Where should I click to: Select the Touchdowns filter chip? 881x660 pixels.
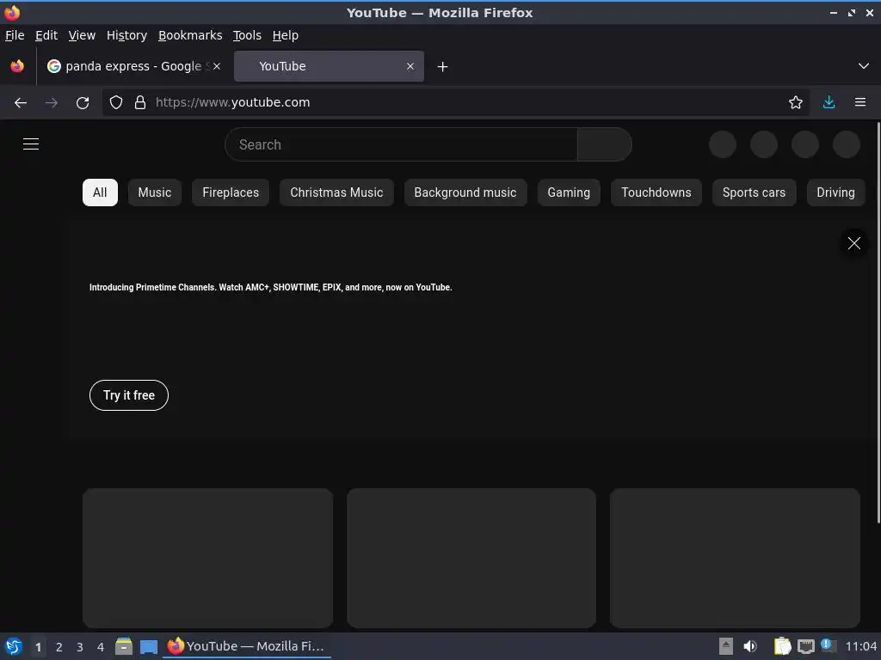click(656, 192)
